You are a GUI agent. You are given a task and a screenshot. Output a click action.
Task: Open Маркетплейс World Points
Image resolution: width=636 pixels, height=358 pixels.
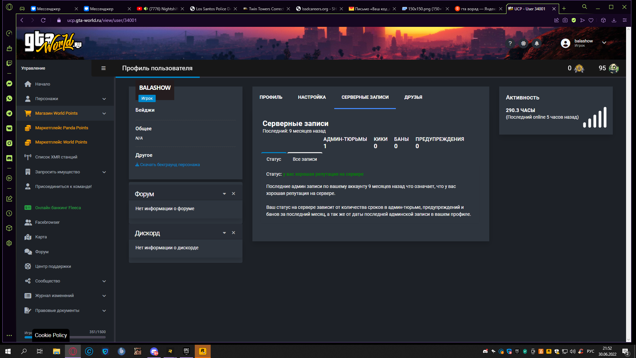[61, 142]
